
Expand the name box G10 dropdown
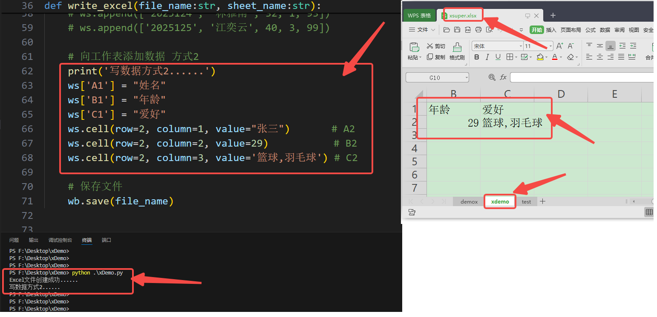(x=467, y=77)
